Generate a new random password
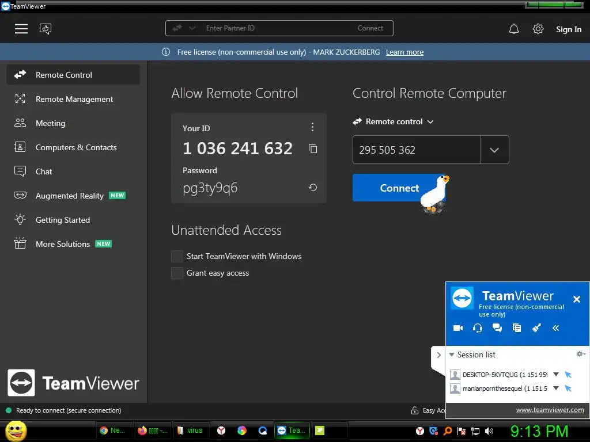Image resolution: width=590 pixels, height=442 pixels. (313, 187)
